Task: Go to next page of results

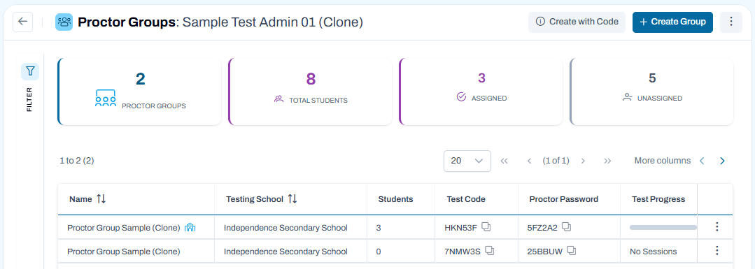Action: click(583, 161)
